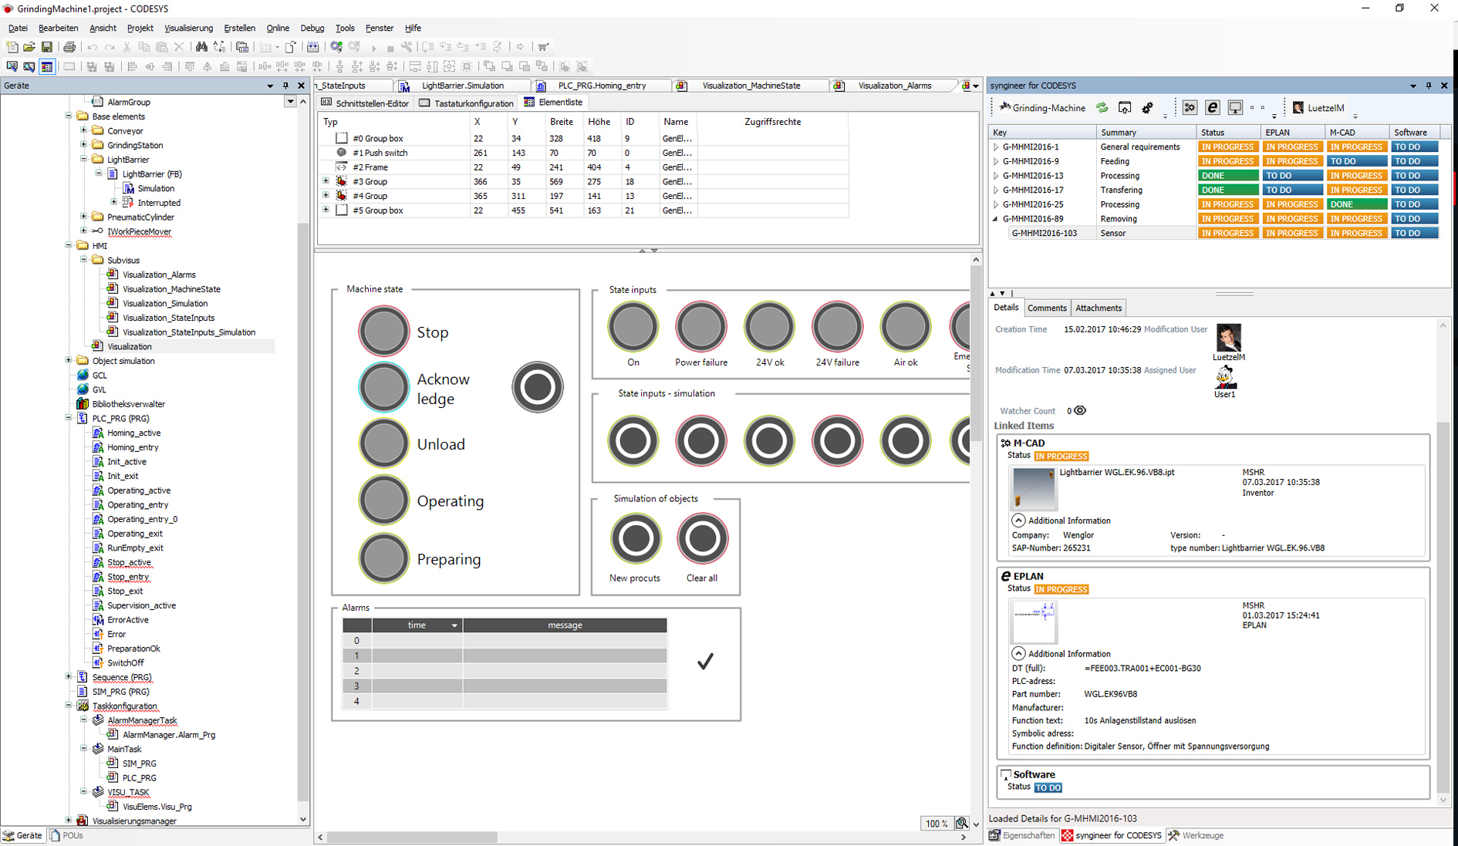The width and height of the screenshot is (1458, 846).
Task: Click the EPLAN 'e' filter icon
Action: click(x=1213, y=108)
